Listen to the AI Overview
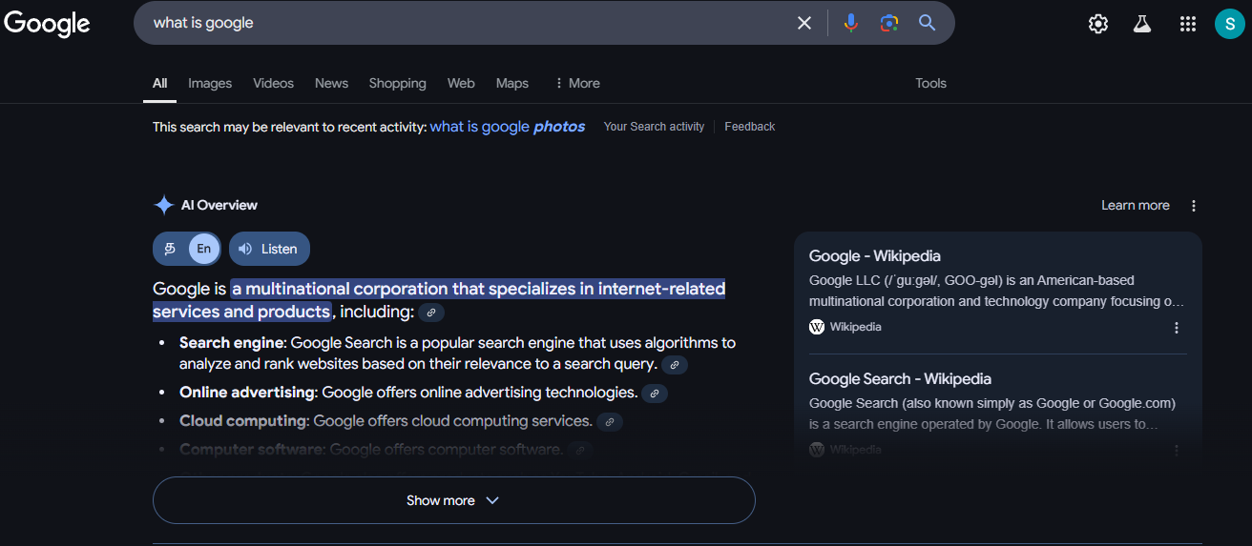 [269, 249]
